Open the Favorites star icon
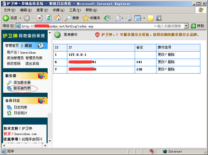208x155 pixels. tap(86, 18)
